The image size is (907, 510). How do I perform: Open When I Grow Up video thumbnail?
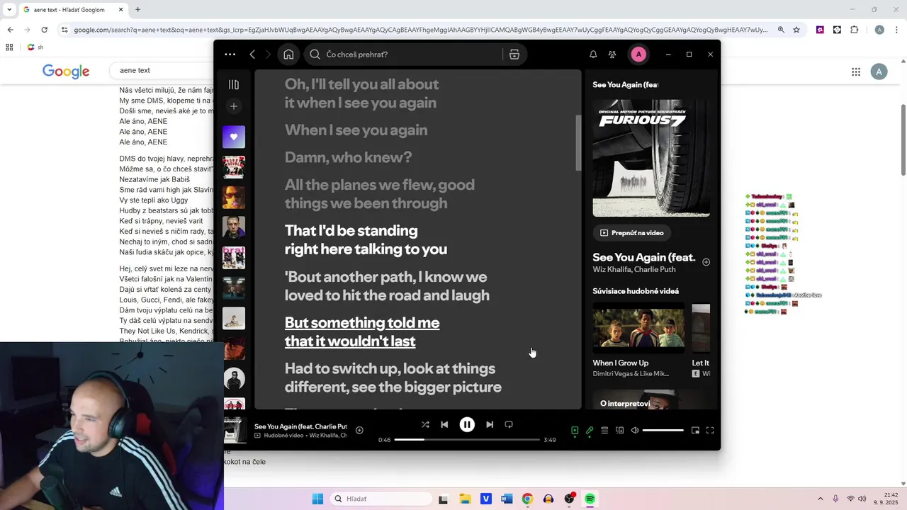pyautogui.click(x=638, y=328)
